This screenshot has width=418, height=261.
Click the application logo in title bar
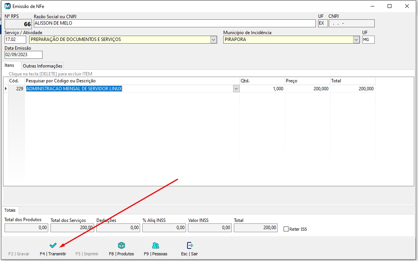[x=7, y=6]
